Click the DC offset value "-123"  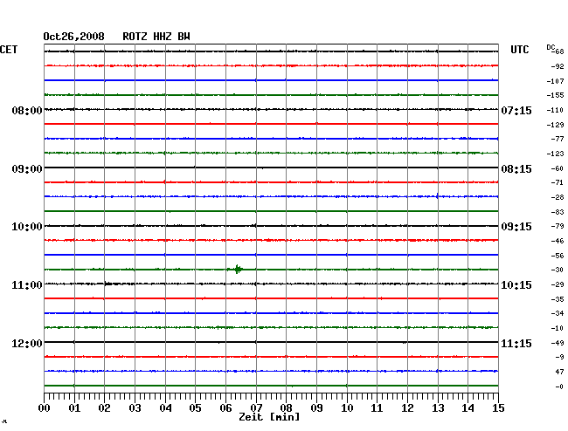[x=555, y=154]
